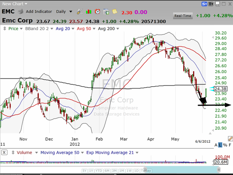Toggle the % percent scale option

(x=225, y=145)
